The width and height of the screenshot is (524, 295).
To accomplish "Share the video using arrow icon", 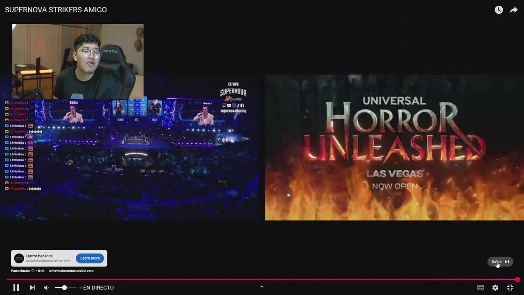I will click(x=513, y=10).
